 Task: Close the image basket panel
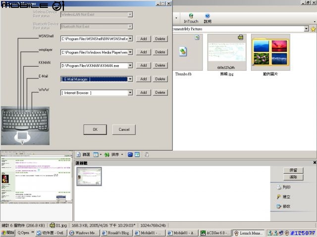315,162
